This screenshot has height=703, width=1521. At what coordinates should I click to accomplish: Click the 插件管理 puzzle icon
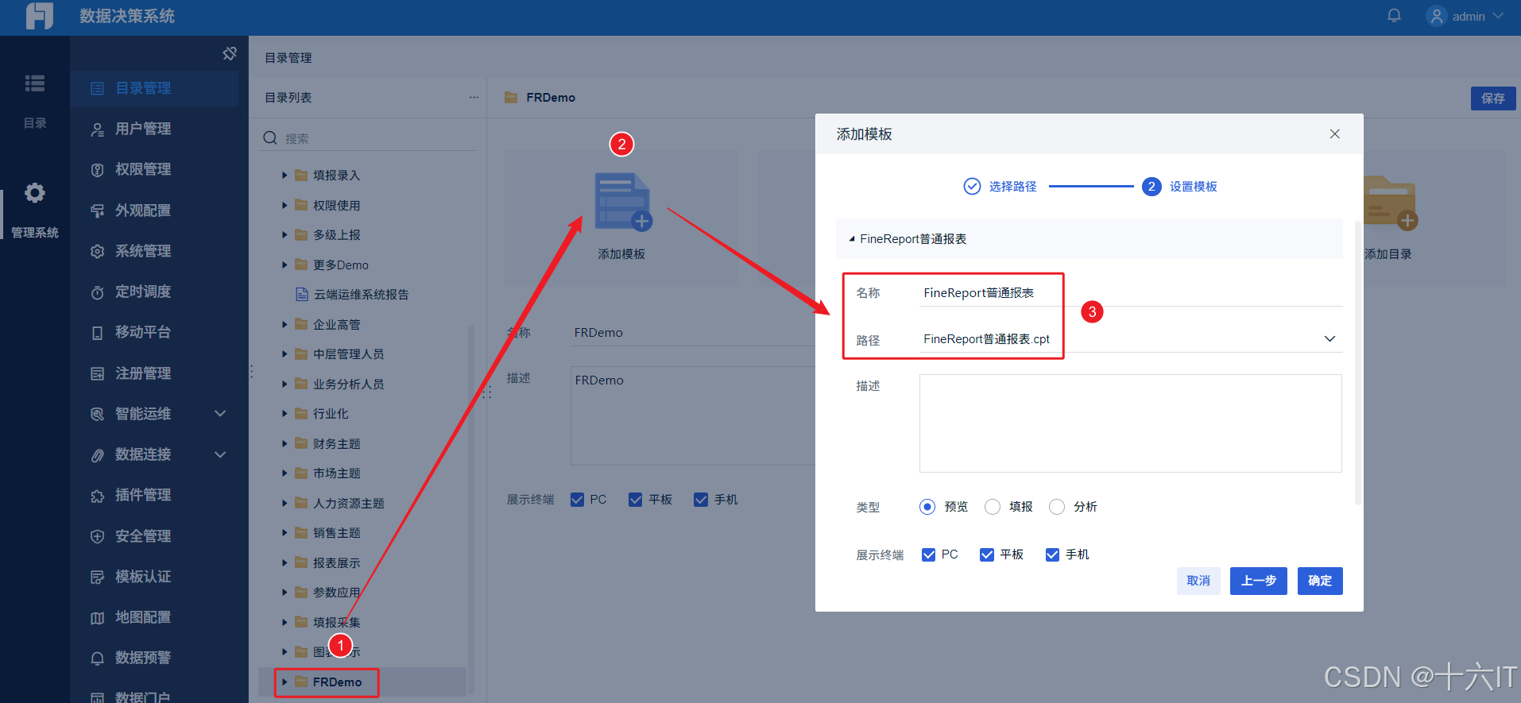pyautogui.click(x=97, y=495)
